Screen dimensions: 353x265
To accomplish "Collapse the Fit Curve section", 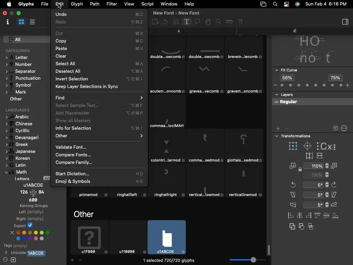I will [277, 70].
